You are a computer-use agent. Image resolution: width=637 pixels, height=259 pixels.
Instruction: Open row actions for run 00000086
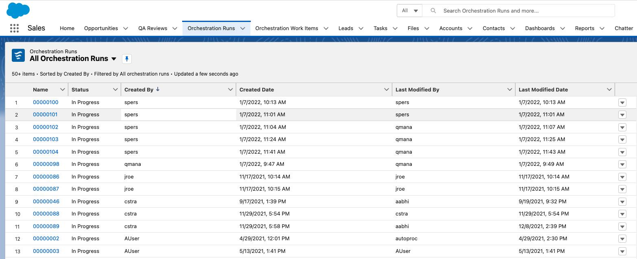click(622, 177)
